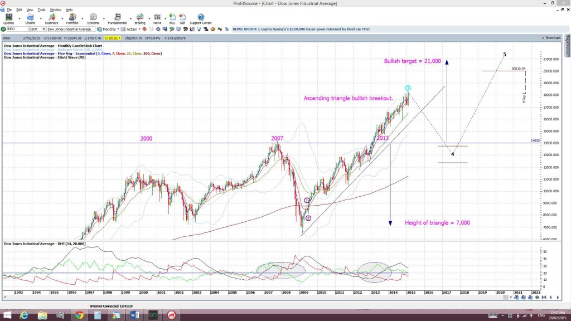Launch the Scanners tool

coord(51,19)
